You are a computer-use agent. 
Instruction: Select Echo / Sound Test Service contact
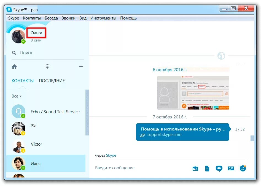55,112
